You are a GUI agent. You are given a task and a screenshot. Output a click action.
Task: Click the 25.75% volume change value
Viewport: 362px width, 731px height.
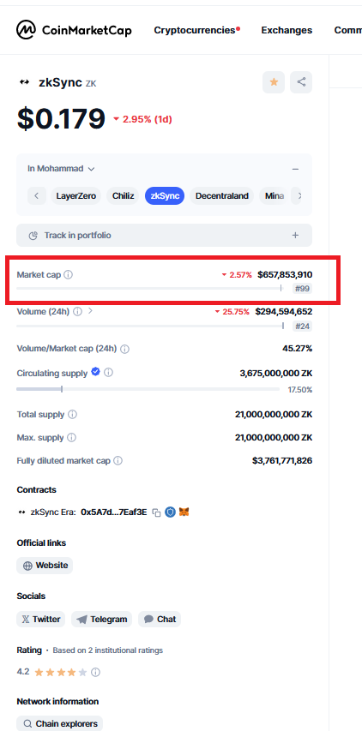click(x=232, y=311)
